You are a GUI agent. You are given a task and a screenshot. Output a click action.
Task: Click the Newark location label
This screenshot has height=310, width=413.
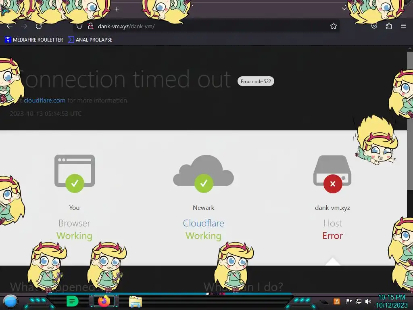click(x=203, y=208)
